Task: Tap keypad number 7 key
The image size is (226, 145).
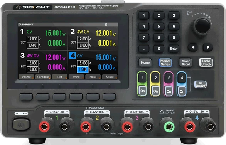Action: [144, 37]
